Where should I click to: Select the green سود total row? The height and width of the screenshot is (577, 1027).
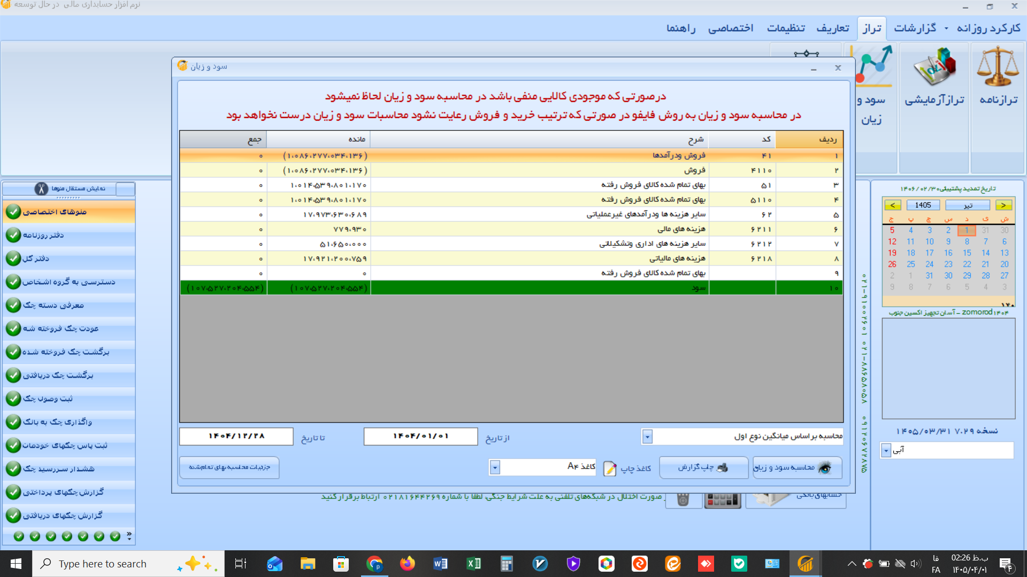511,288
